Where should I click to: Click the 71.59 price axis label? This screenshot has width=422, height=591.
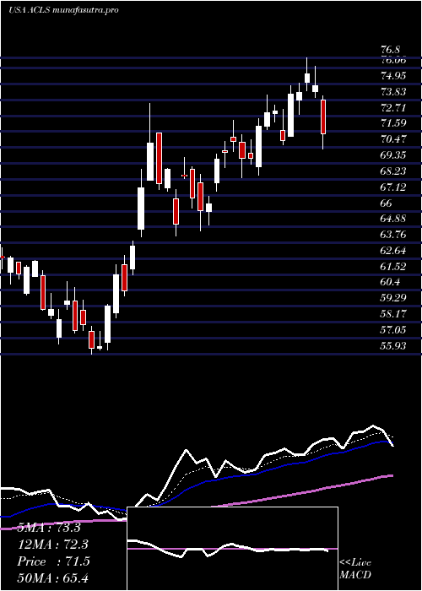point(393,123)
